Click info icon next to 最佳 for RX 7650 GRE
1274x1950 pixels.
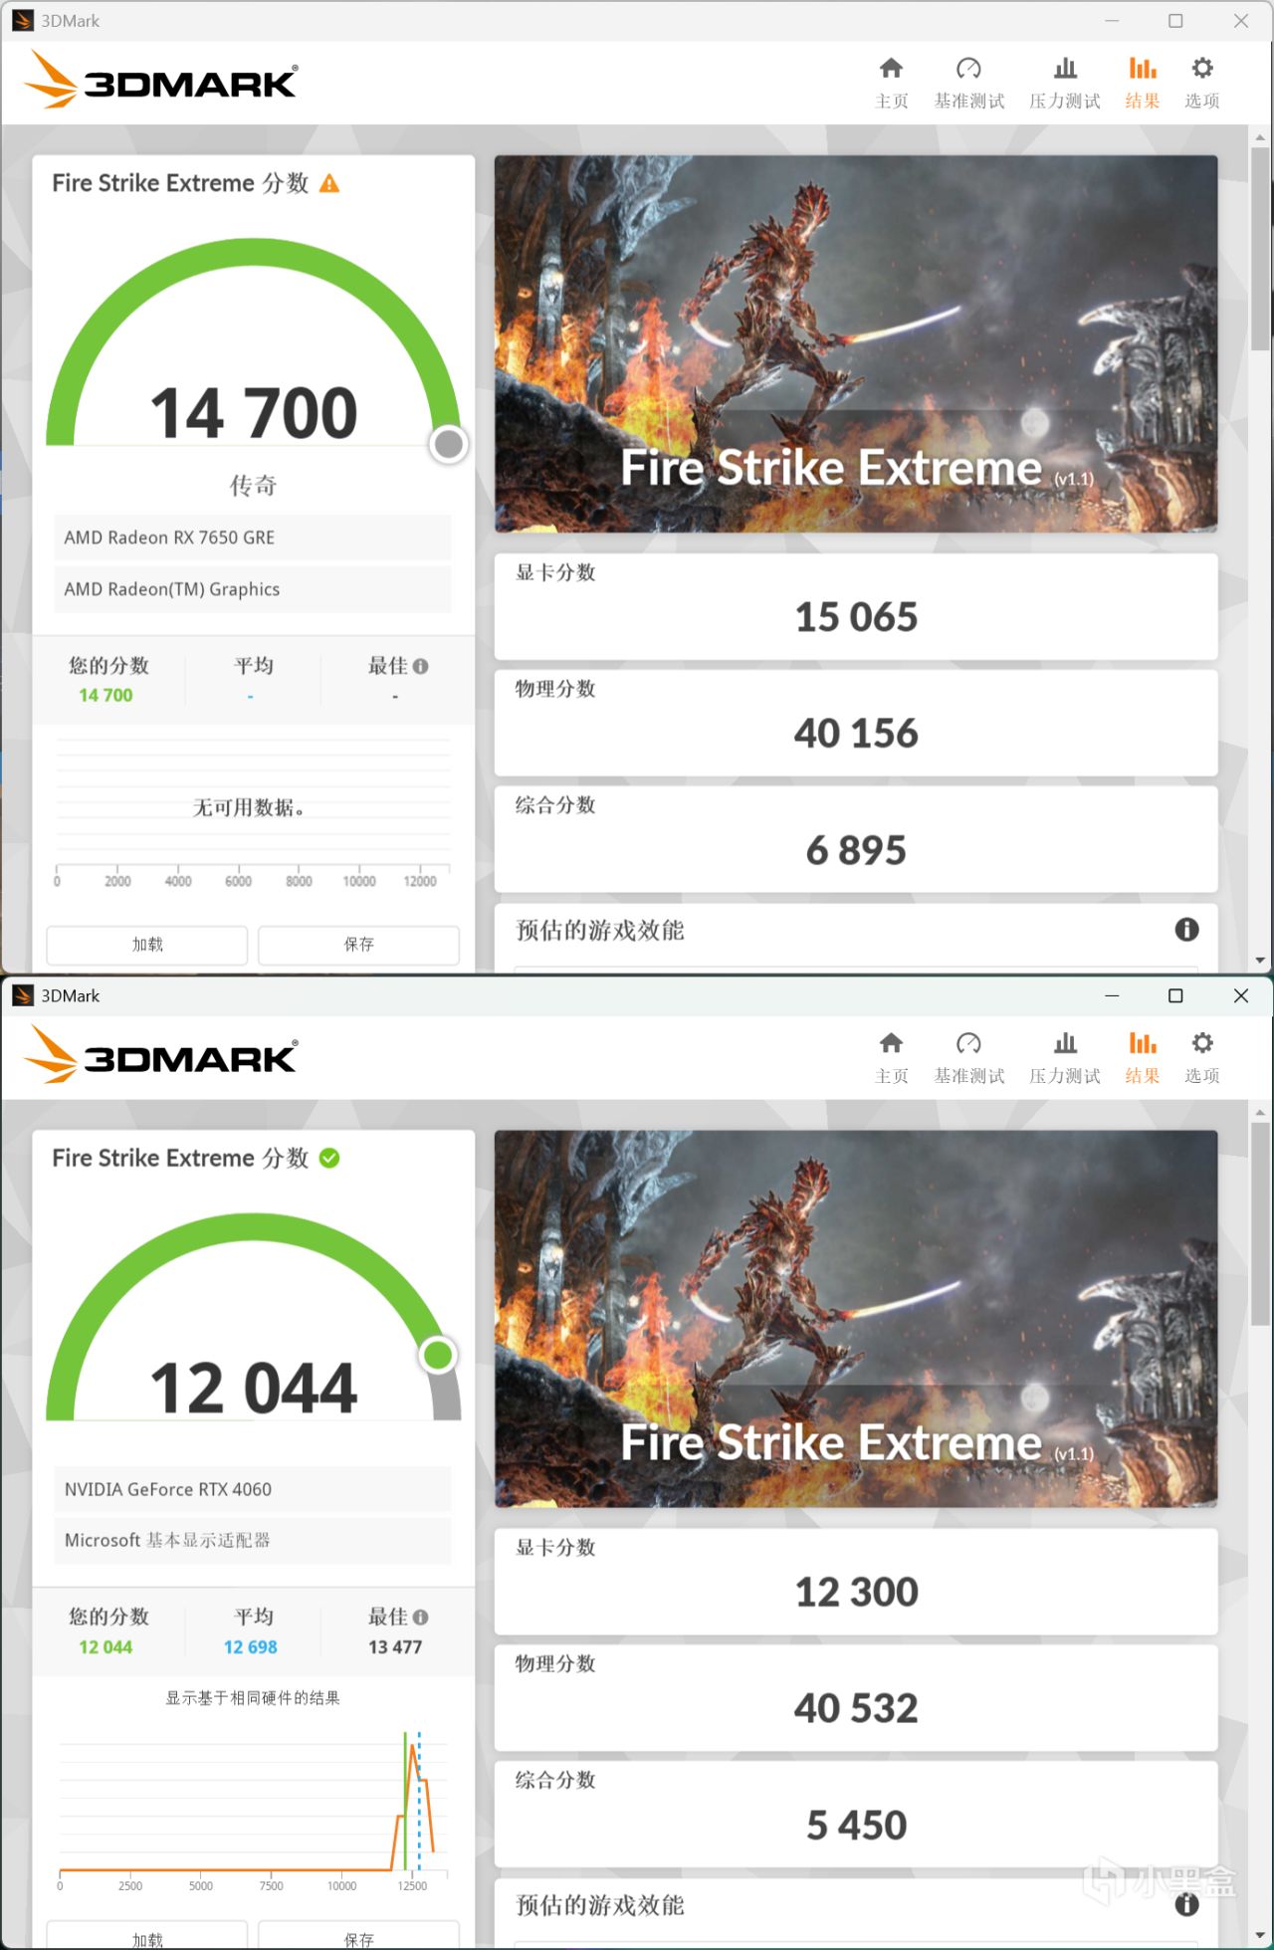(x=421, y=666)
